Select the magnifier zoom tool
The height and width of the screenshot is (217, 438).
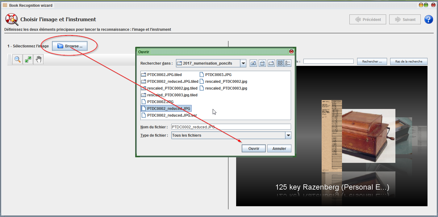coord(18,59)
